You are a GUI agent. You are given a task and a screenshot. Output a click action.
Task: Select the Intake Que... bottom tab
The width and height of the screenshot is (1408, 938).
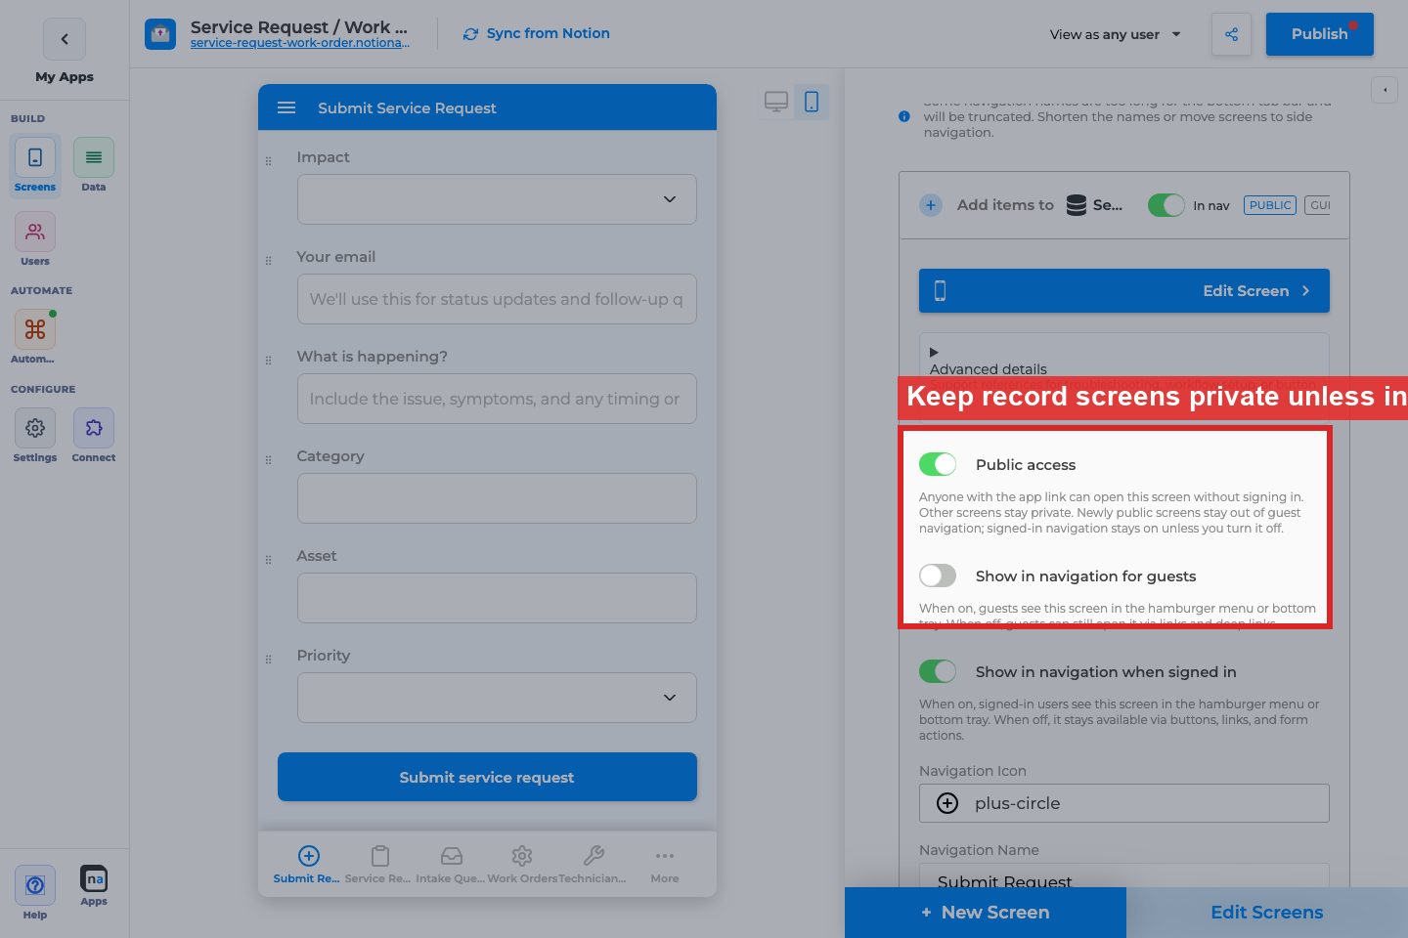pyautogui.click(x=451, y=865)
